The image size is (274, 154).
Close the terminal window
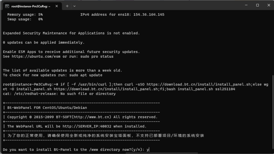coord(268,5)
